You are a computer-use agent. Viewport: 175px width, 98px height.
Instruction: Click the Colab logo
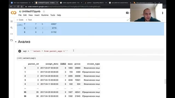click(13, 13)
